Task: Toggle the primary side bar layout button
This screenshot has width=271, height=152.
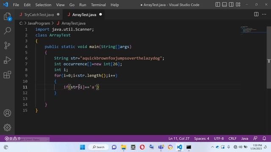Action: click(x=218, y=5)
